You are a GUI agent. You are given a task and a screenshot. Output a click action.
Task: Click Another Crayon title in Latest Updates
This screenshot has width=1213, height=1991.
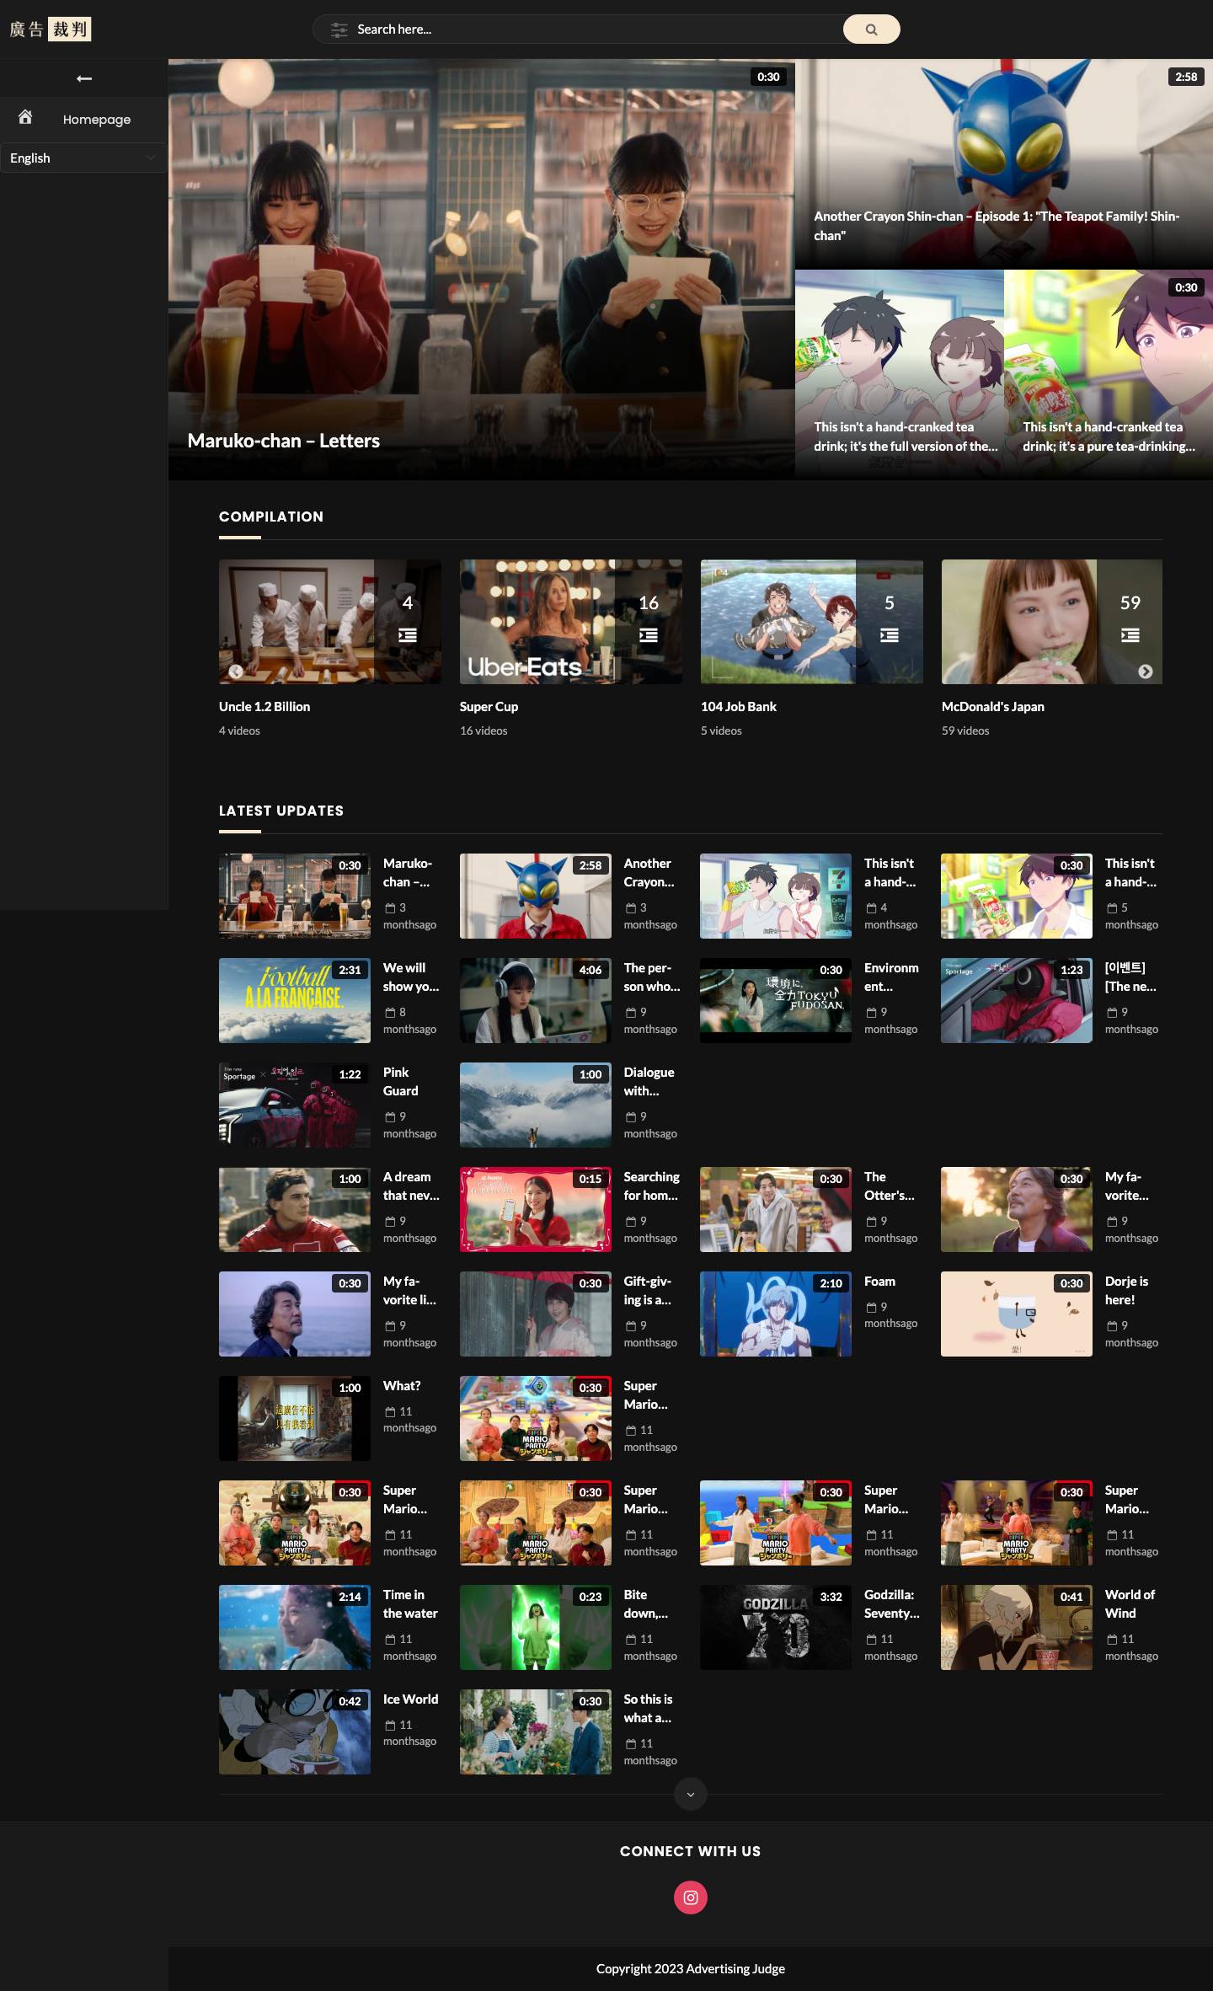pos(649,873)
